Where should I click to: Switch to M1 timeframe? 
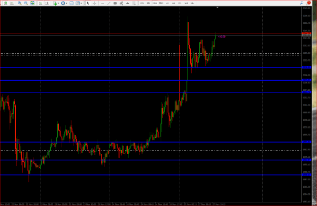point(142,3)
